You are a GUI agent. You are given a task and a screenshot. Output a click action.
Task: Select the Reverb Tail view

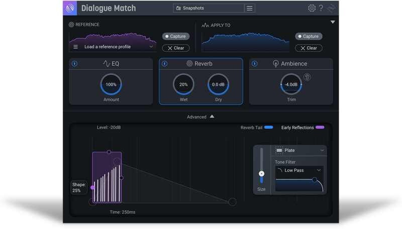point(257,128)
